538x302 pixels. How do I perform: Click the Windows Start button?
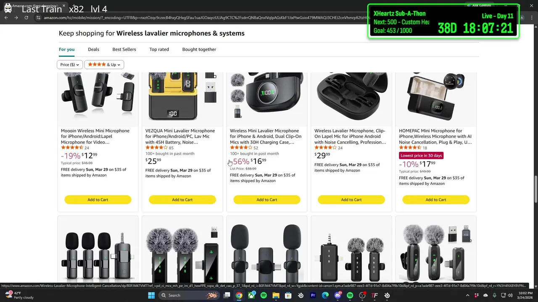(x=151, y=295)
